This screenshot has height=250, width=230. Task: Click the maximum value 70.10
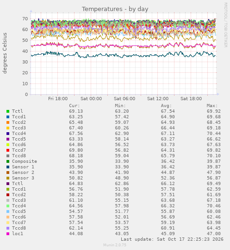tap(214, 156)
